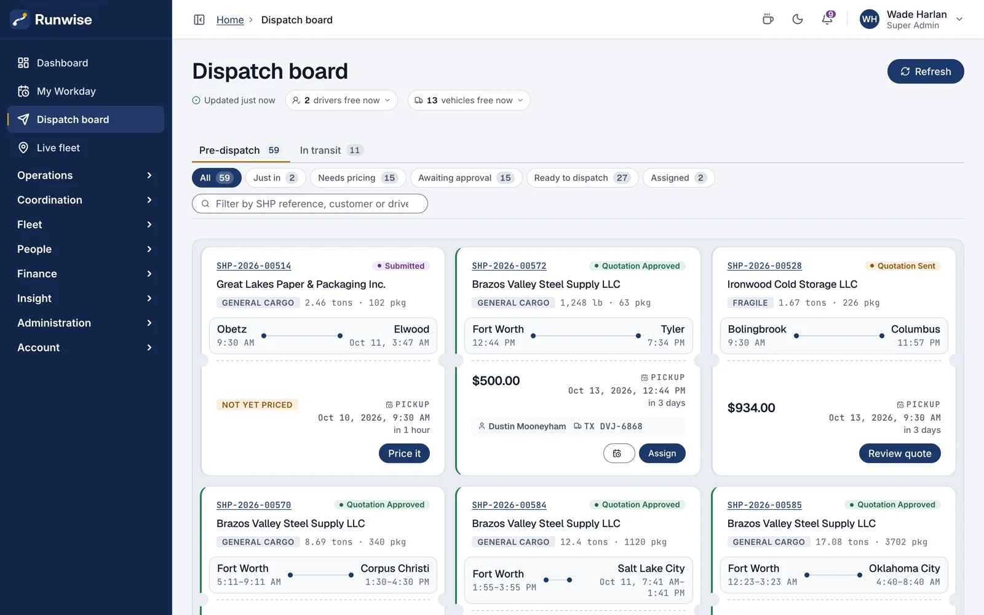
Task: Expand the Coordination sidebar section
Action: [x=85, y=200]
